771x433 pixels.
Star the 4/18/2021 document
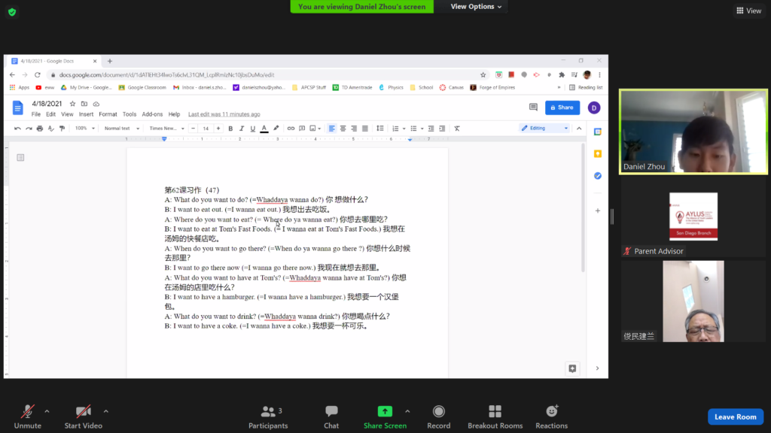coord(73,104)
